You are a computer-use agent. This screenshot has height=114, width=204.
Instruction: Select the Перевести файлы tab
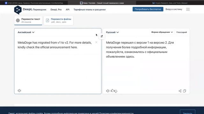pyautogui.click(x=59, y=20)
